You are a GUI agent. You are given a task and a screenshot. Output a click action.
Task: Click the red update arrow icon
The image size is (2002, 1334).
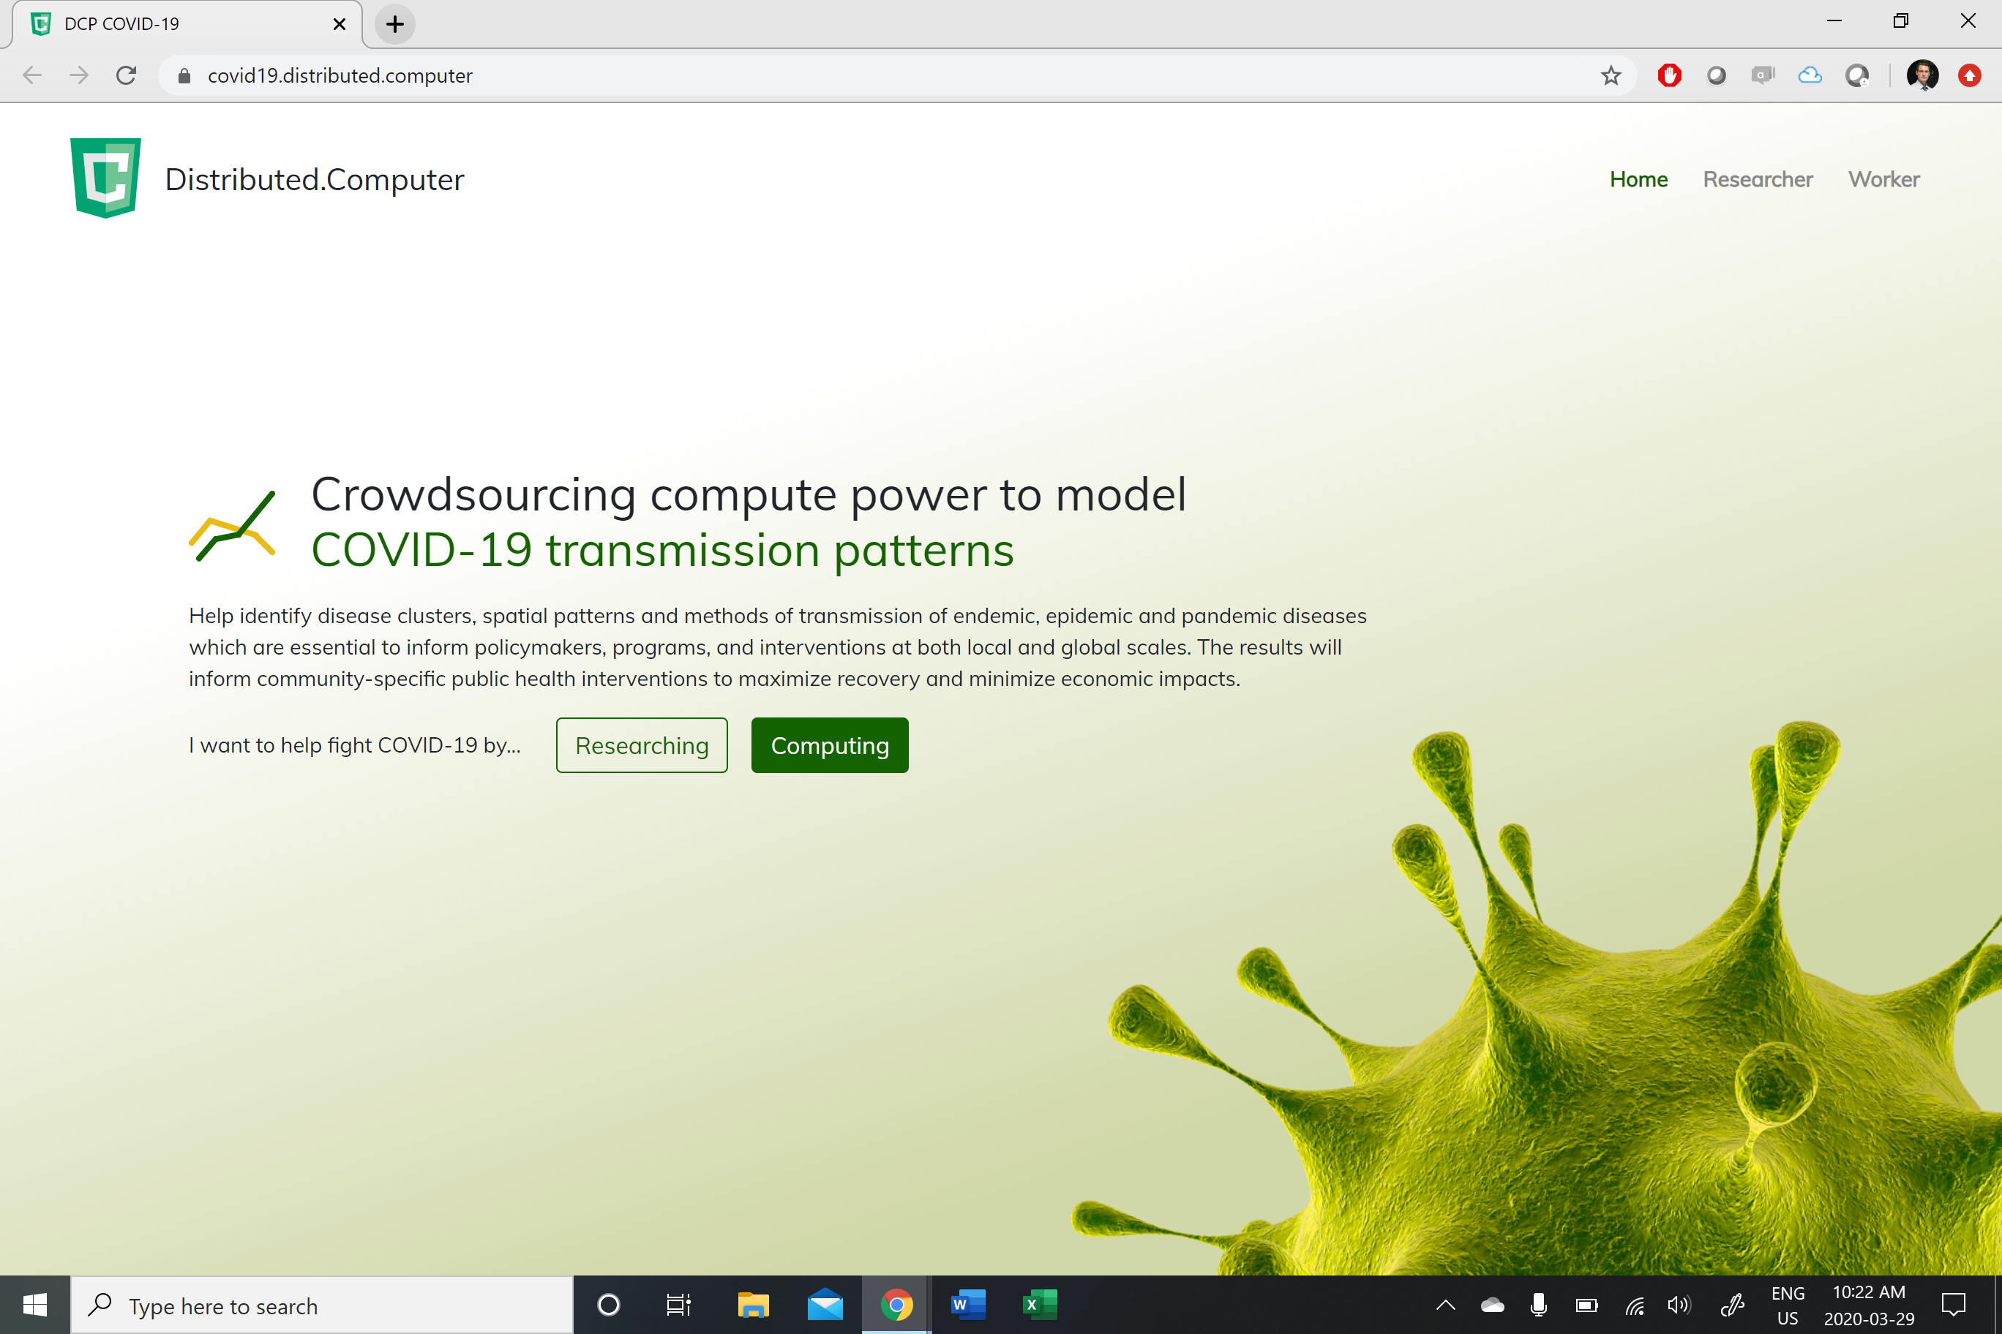click(1970, 76)
